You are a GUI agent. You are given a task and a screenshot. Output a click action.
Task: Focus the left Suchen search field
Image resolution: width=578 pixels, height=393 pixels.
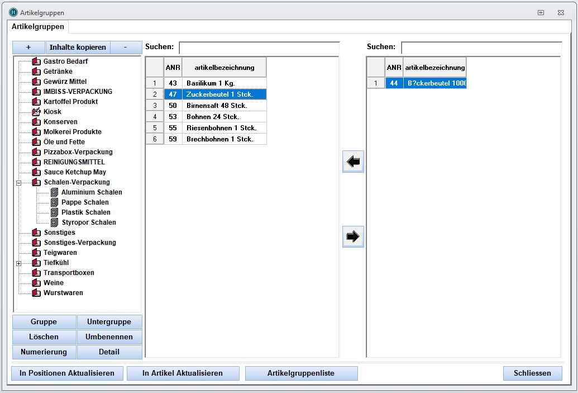click(x=259, y=48)
